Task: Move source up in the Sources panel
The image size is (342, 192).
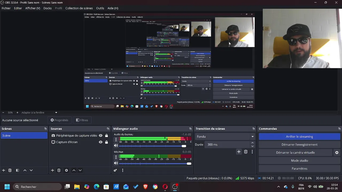Action: (74, 170)
